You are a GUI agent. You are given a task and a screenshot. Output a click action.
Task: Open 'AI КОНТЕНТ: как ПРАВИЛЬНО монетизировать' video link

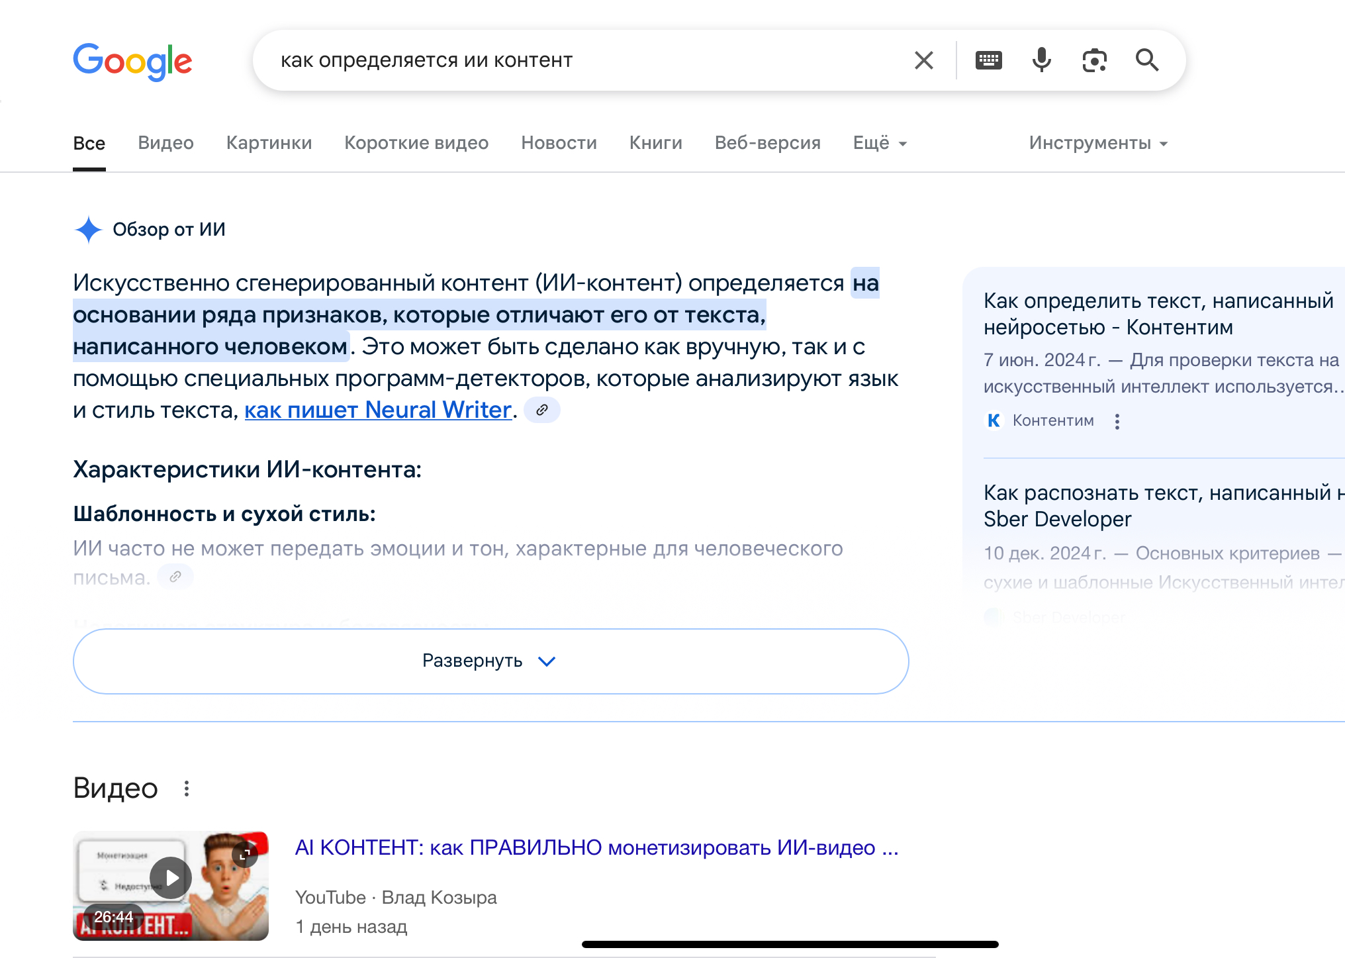(x=596, y=847)
